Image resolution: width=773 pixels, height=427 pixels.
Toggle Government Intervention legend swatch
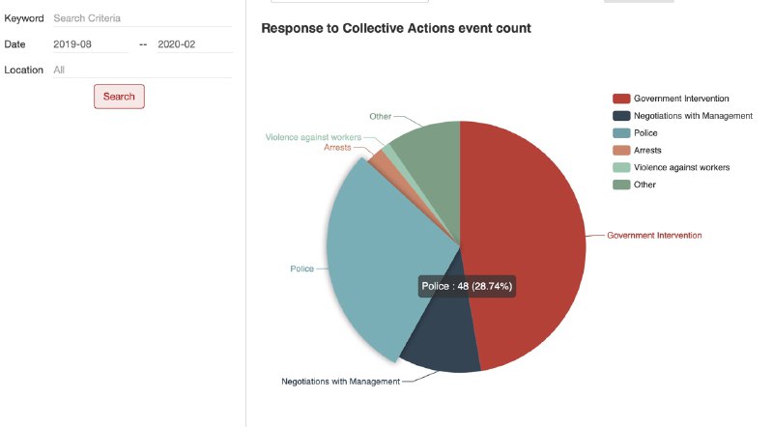621,99
